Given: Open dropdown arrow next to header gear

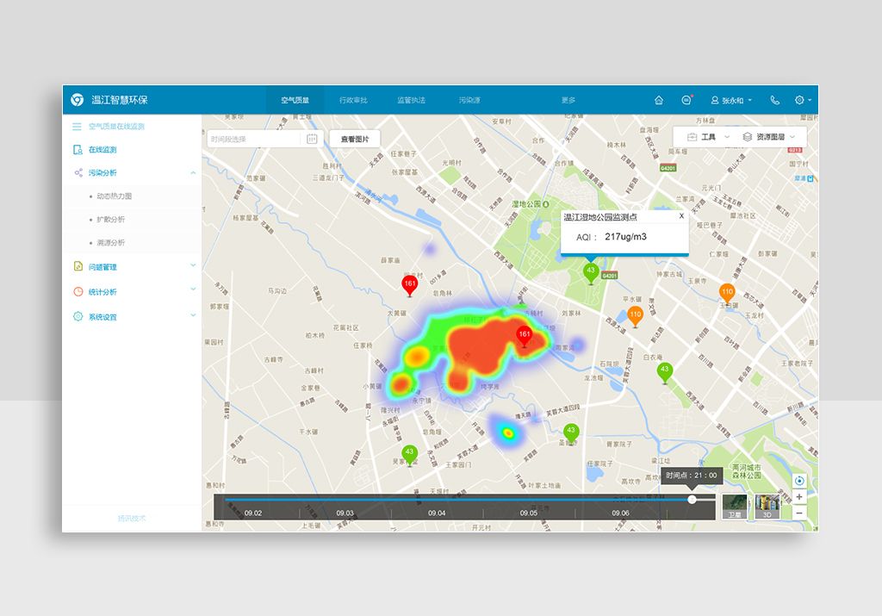Looking at the screenshot, I should pyautogui.click(x=810, y=100).
